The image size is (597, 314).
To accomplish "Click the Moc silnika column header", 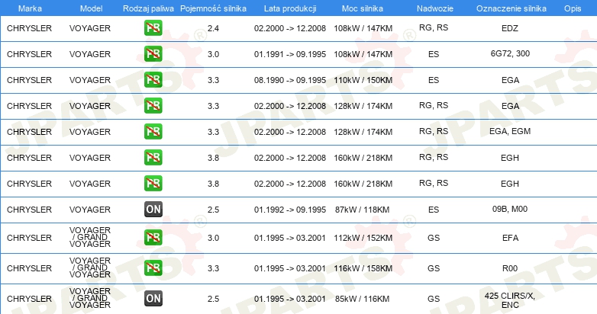I will pyautogui.click(x=363, y=8).
